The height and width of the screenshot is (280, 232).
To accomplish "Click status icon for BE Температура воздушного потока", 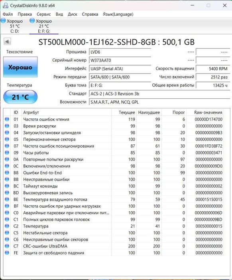I will 7,199.
